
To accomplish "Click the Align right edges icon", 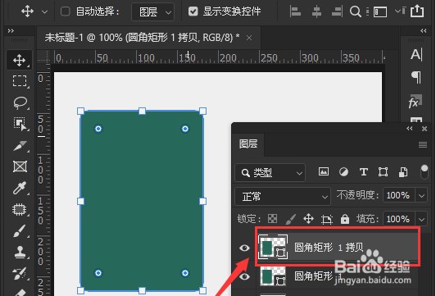I will click(x=337, y=11).
